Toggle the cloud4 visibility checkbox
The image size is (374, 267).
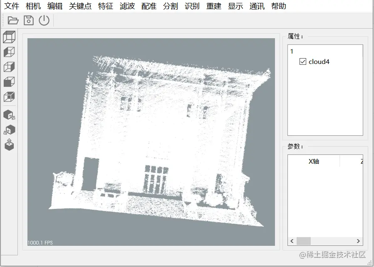tap(303, 61)
